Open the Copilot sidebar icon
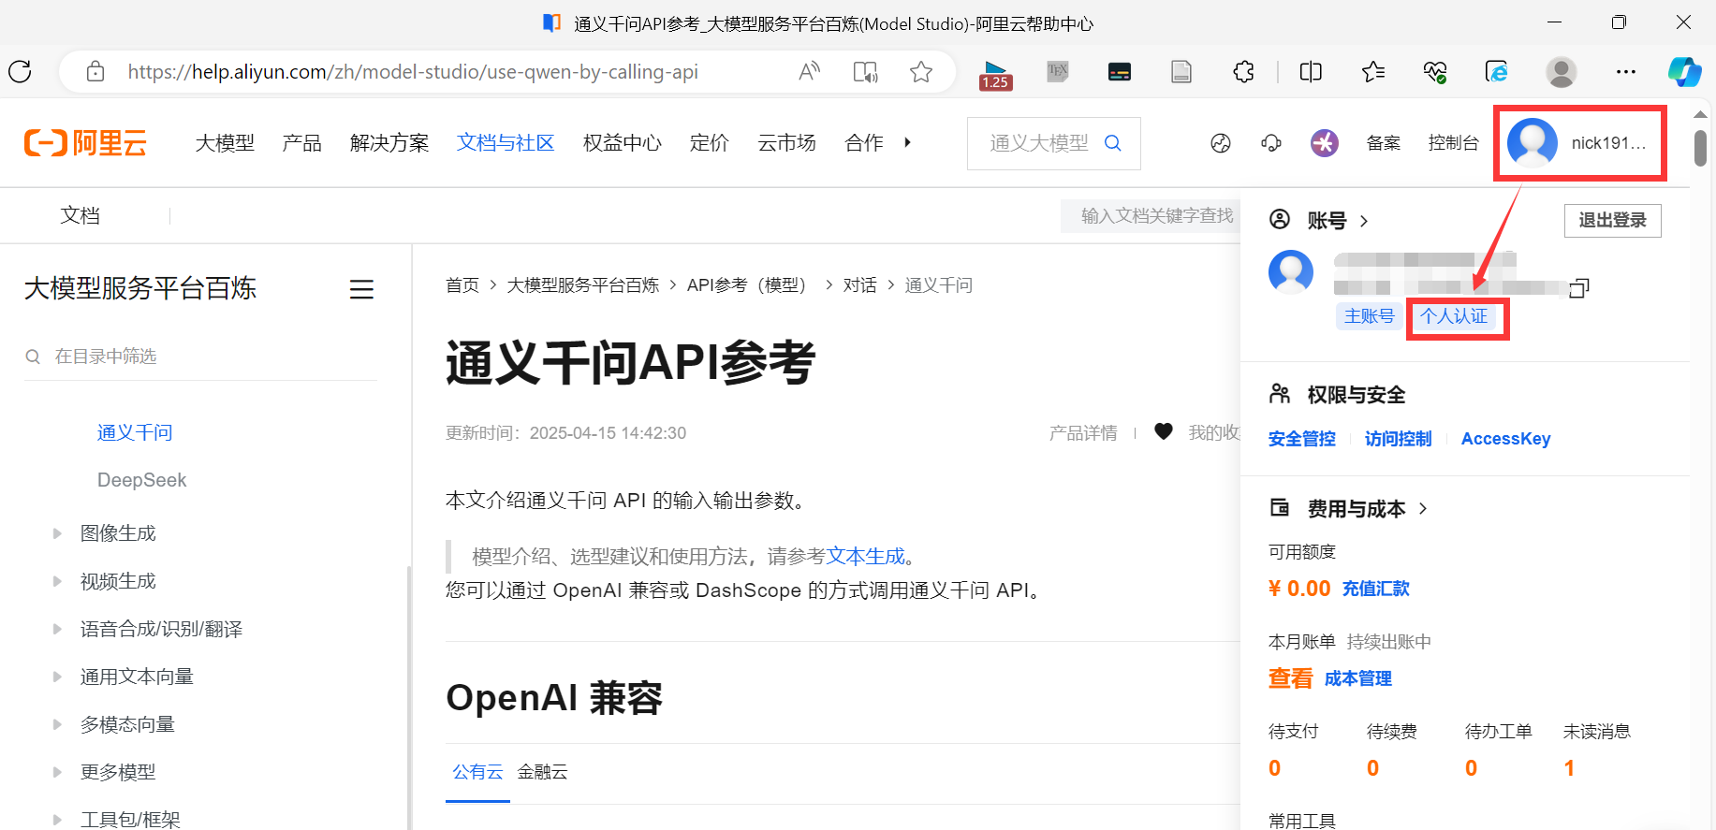Image resolution: width=1716 pixels, height=830 pixels. click(x=1684, y=71)
